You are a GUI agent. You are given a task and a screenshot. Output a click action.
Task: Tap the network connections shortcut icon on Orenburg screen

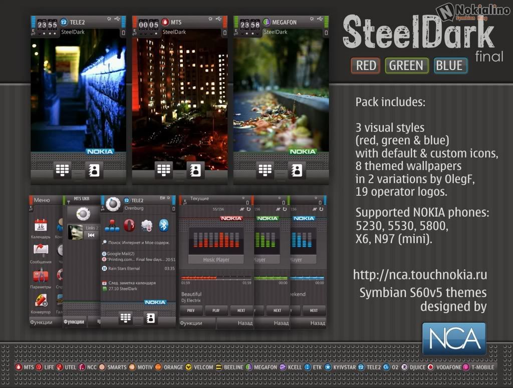pos(112,225)
